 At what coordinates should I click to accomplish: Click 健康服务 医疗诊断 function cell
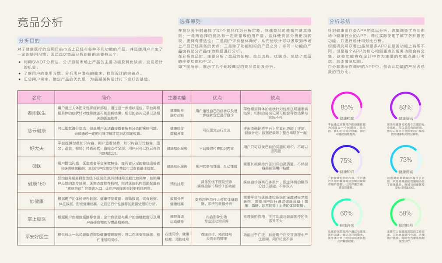pos(177,113)
